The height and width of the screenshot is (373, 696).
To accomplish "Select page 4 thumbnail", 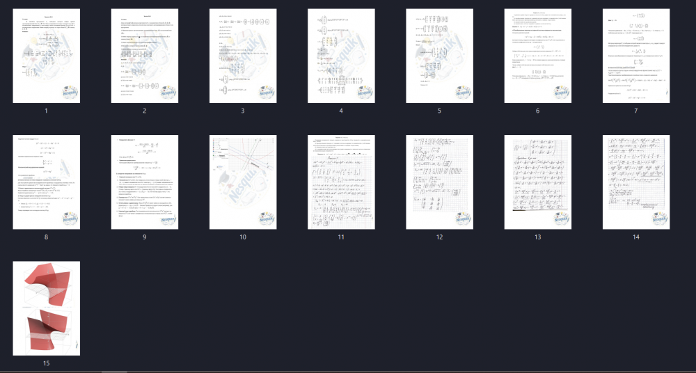I will point(341,56).
